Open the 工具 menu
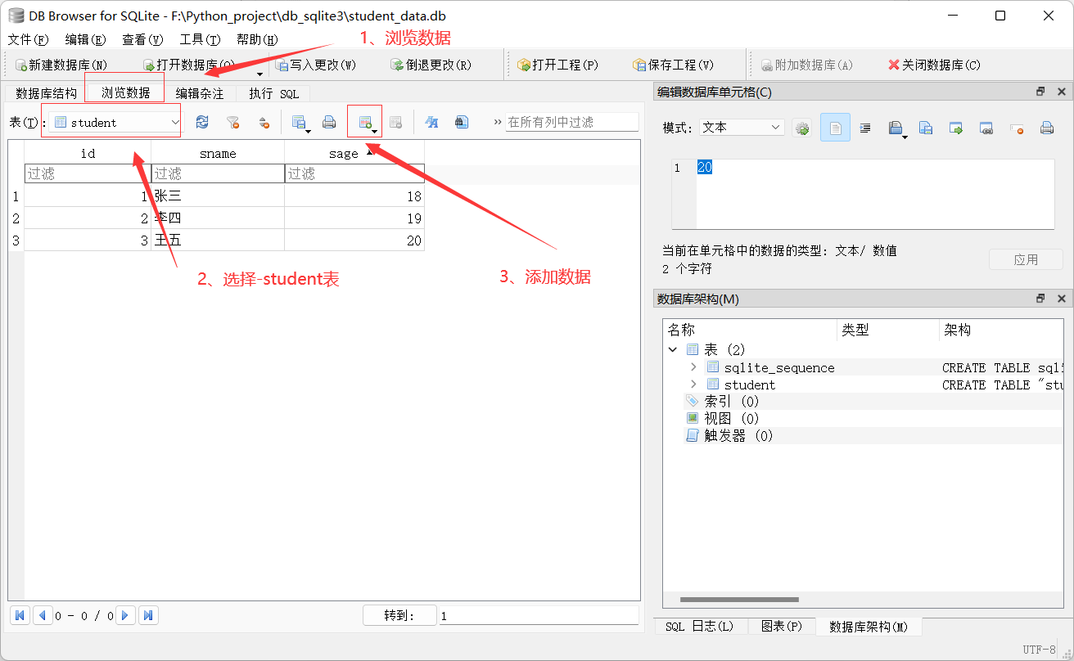This screenshot has height=661, width=1074. tap(200, 39)
